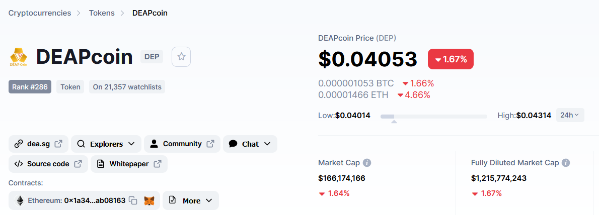Open the Source code link

(48, 164)
